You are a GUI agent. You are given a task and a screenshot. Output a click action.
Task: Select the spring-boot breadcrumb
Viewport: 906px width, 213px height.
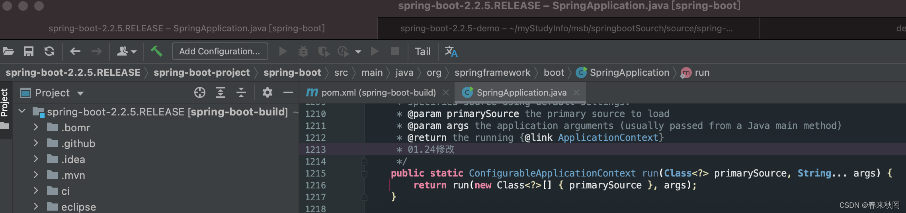tap(292, 73)
